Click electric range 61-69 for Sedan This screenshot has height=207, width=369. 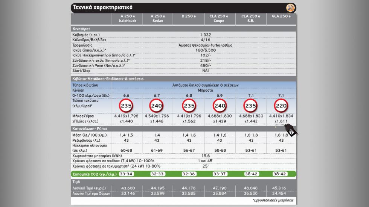point(157,150)
